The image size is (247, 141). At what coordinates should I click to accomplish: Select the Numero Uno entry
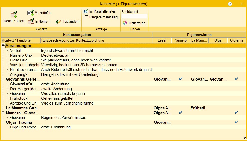[21, 55]
